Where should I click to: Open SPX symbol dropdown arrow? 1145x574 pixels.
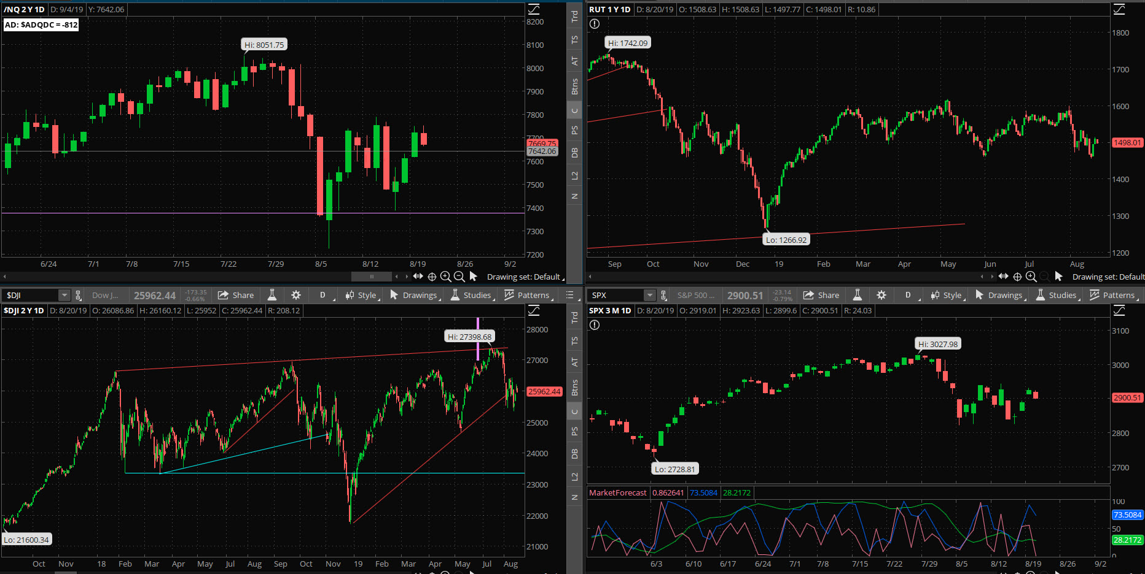click(x=650, y=296)
